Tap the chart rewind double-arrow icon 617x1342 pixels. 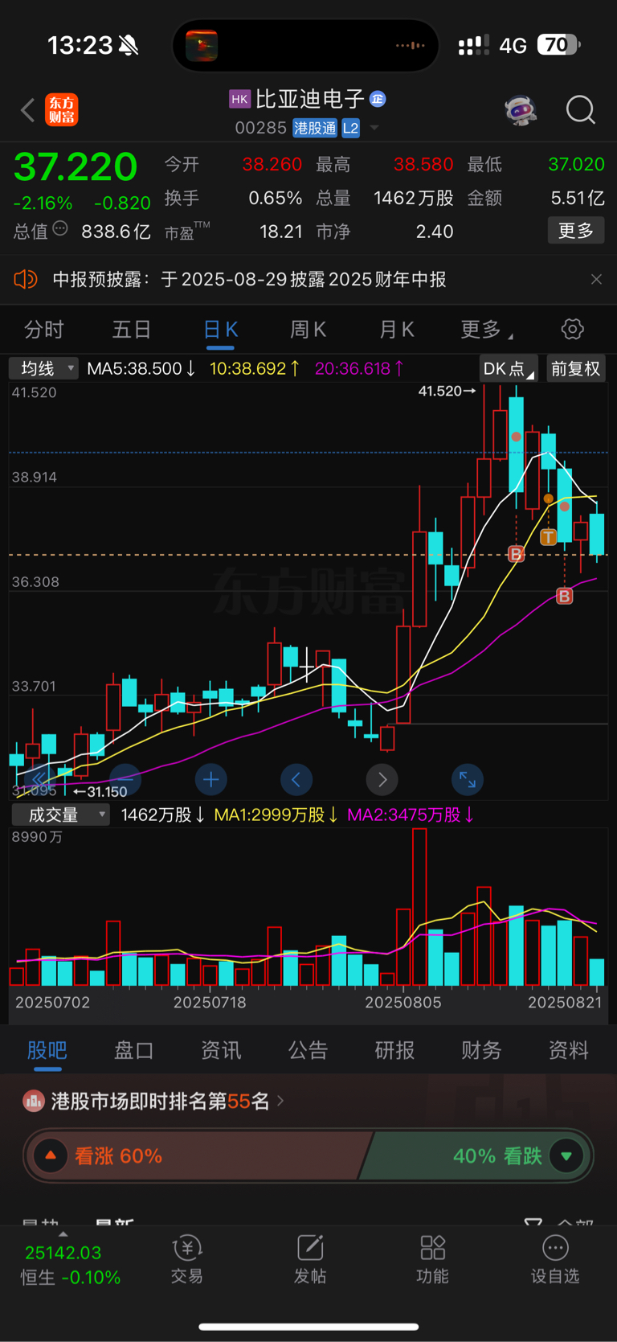(x=39, y=779)
